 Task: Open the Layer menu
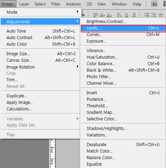click(x=24, y=4)
